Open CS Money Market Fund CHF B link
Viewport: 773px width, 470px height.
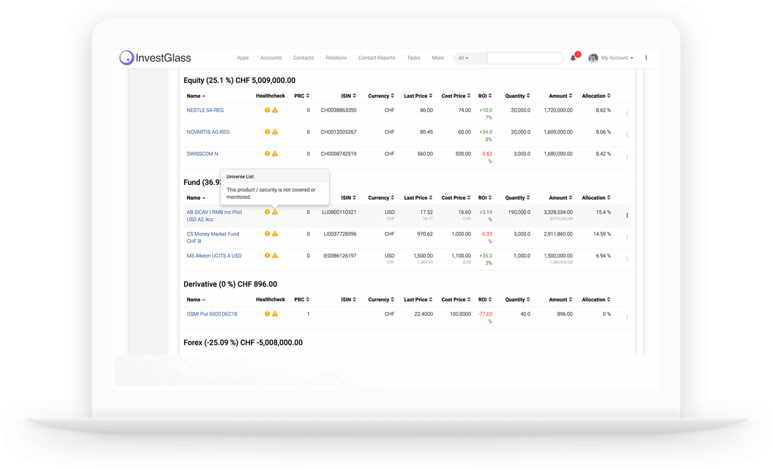[x=213, y=237]
